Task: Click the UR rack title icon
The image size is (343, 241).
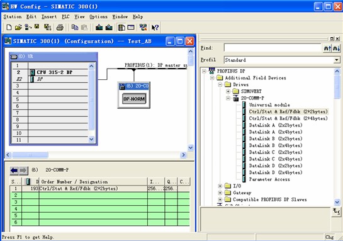Action: pyautogui.click(x=14, y=57)
